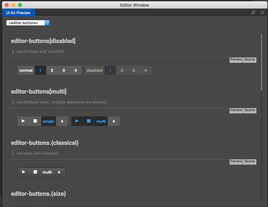Viewport: 268px width, 207px height.
Task: Click the white play icon in single group
Action: 23,121
